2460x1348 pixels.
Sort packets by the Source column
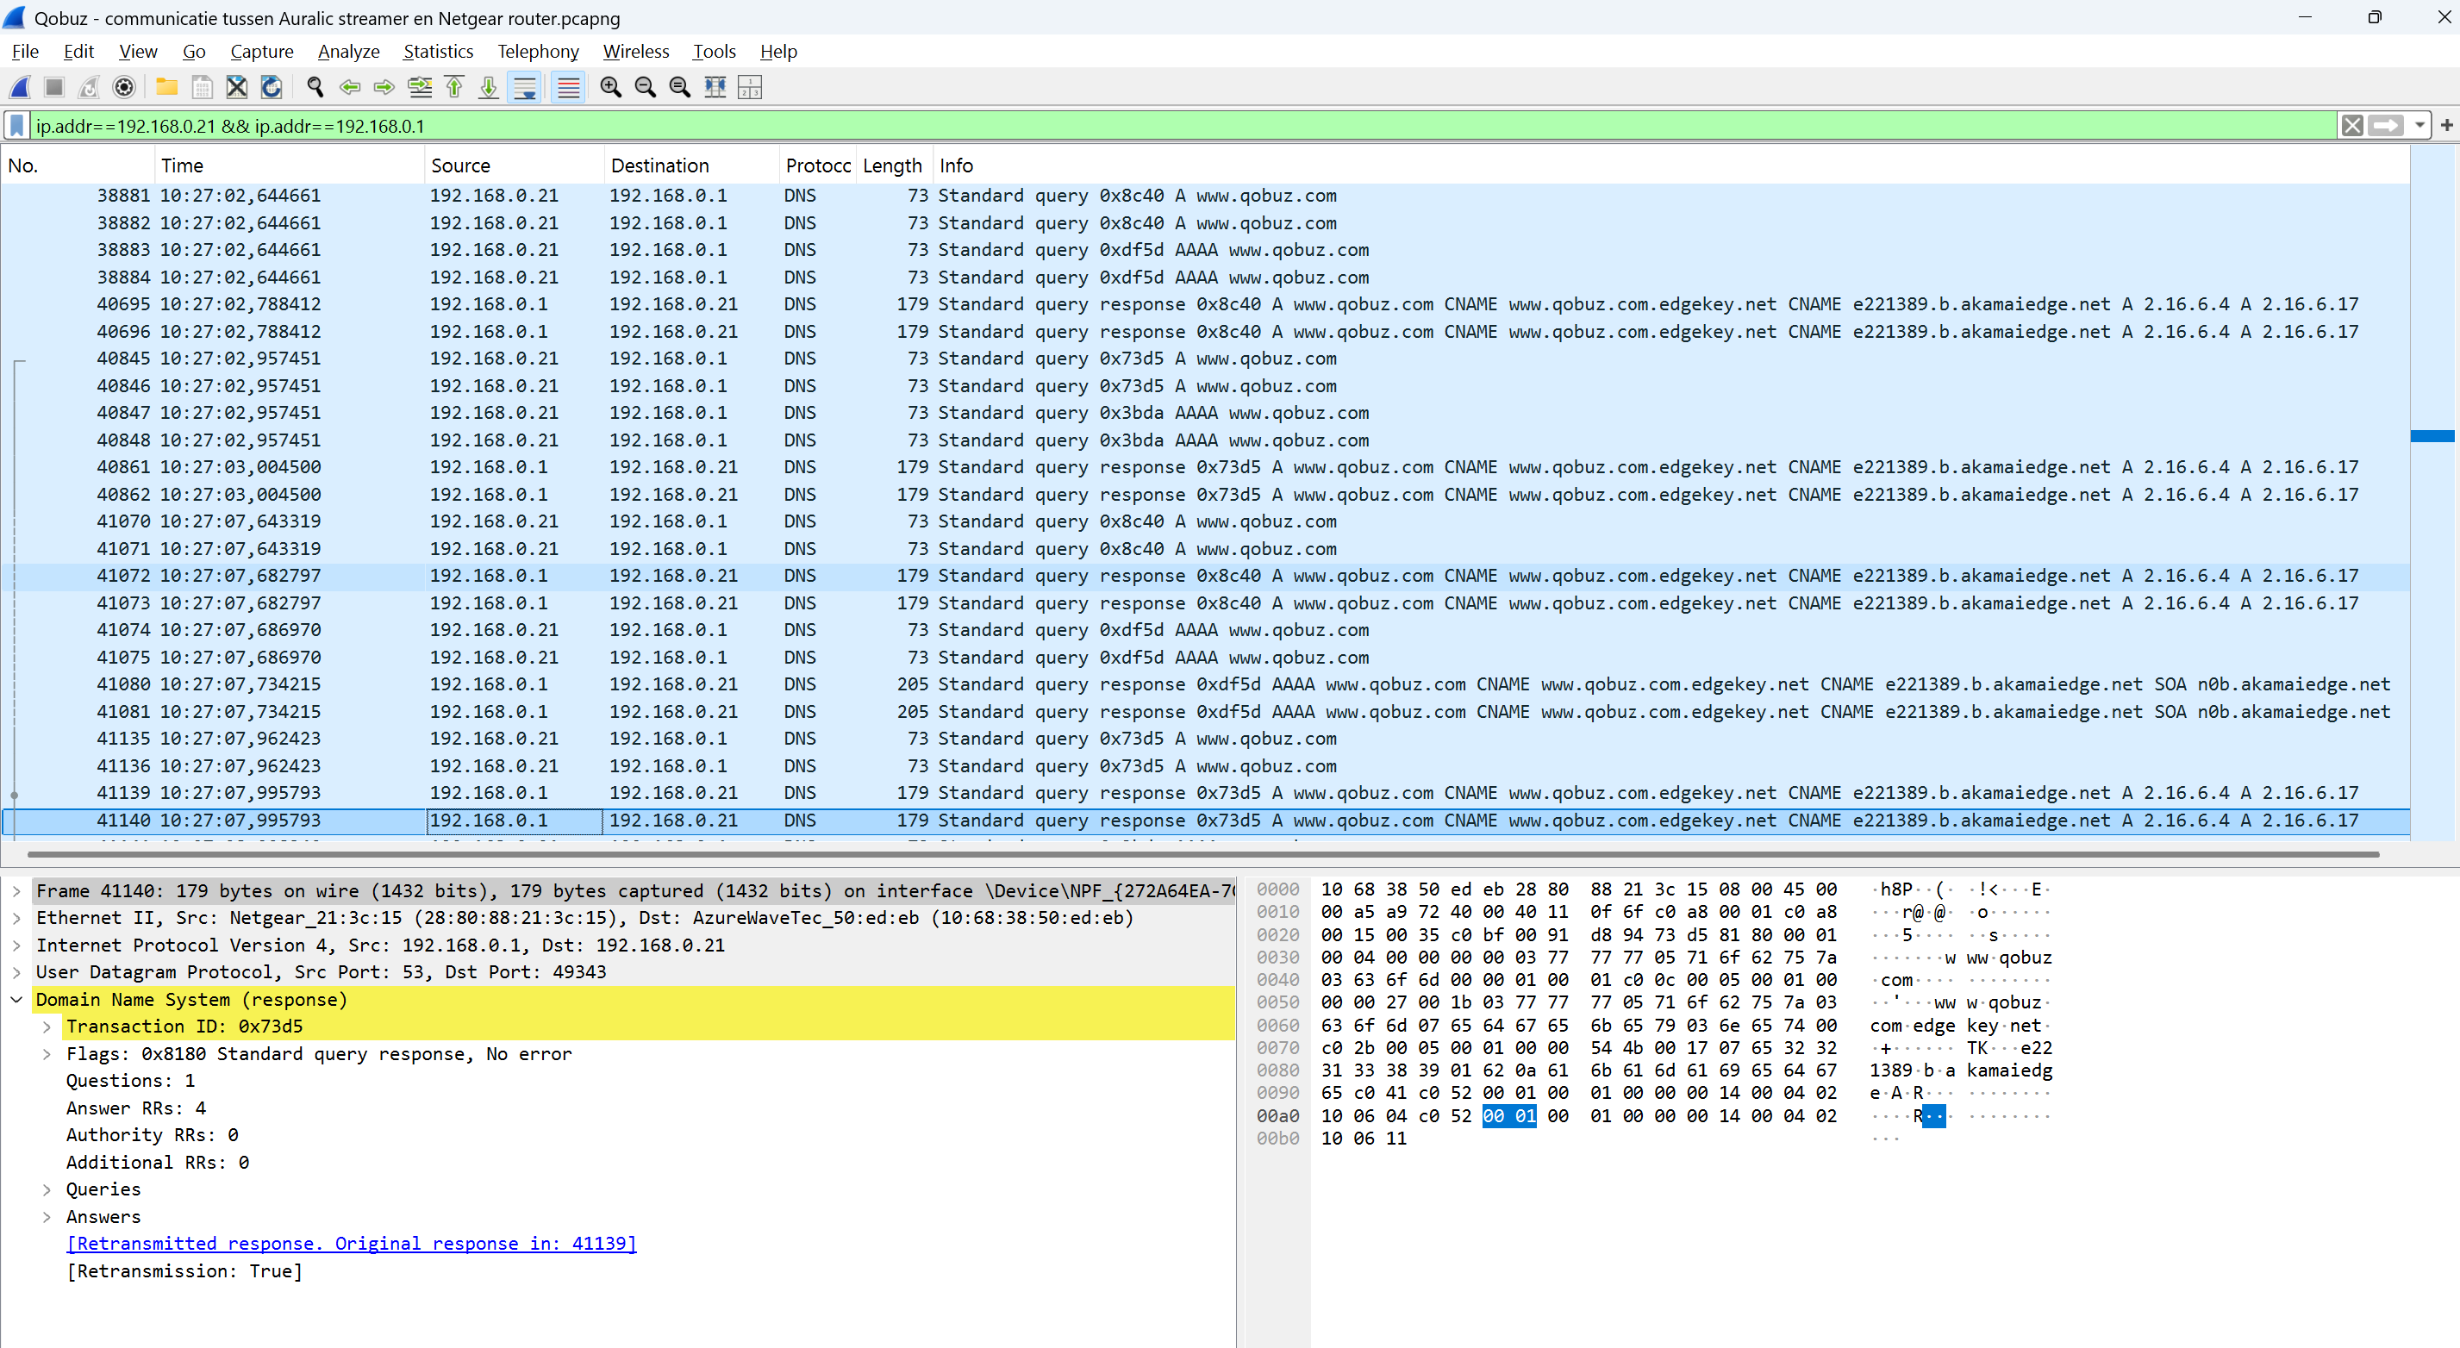pyautogui.click(x=515, y=165)
